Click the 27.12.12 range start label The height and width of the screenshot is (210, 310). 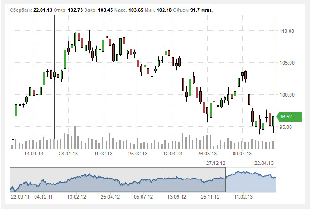pyautogui.click(x=216, y=163)
